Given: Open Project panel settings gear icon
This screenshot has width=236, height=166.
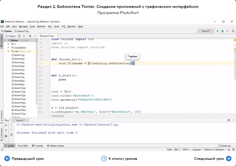Looking at the screenshot, I should coord(31,36).
